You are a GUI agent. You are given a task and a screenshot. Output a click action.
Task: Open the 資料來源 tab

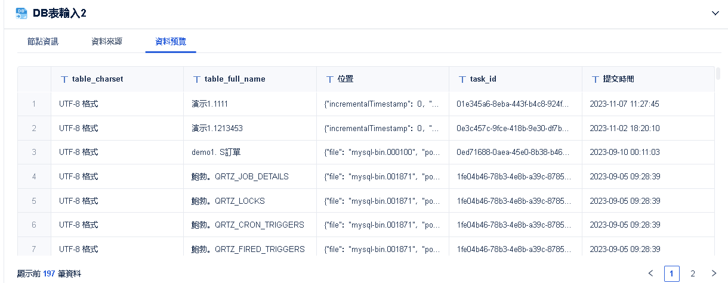[107, 42]
